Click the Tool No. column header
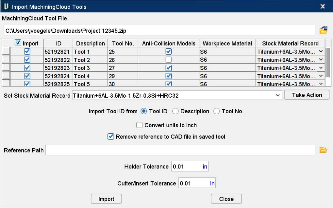The width and height of the screenshot is (333, 208). click(123, 43)
